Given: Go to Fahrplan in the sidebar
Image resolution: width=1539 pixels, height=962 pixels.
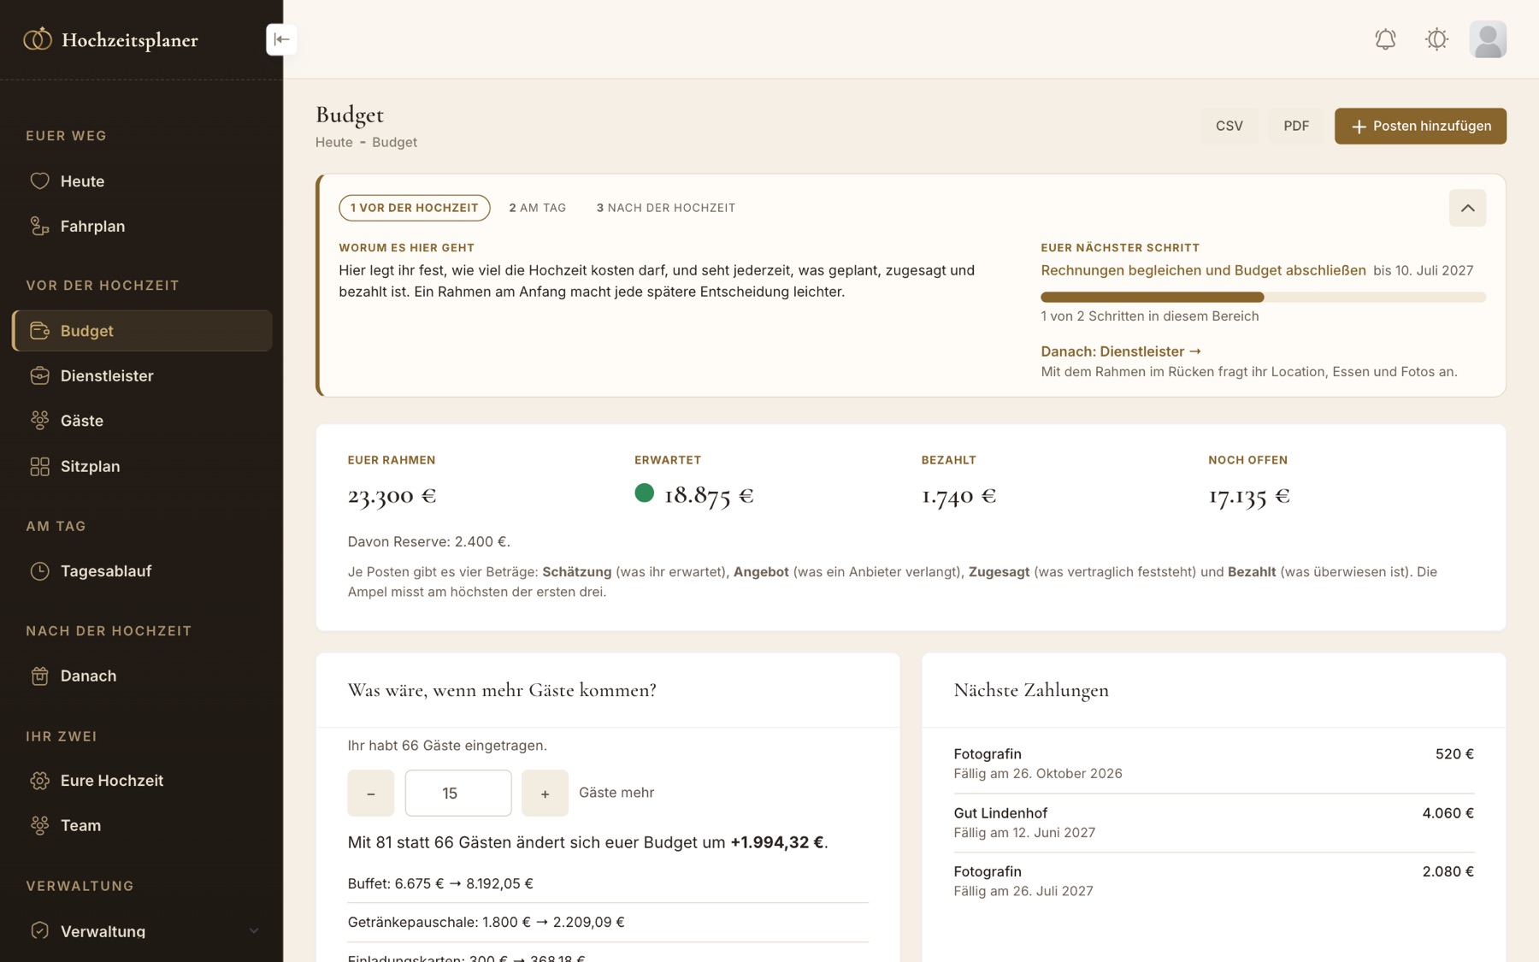Looking at the screenshot, I should (142, 227).
